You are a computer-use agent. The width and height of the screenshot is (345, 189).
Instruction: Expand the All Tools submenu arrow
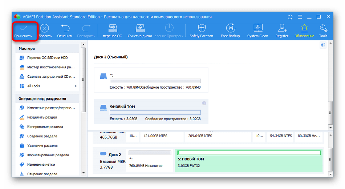coord(76,86)
